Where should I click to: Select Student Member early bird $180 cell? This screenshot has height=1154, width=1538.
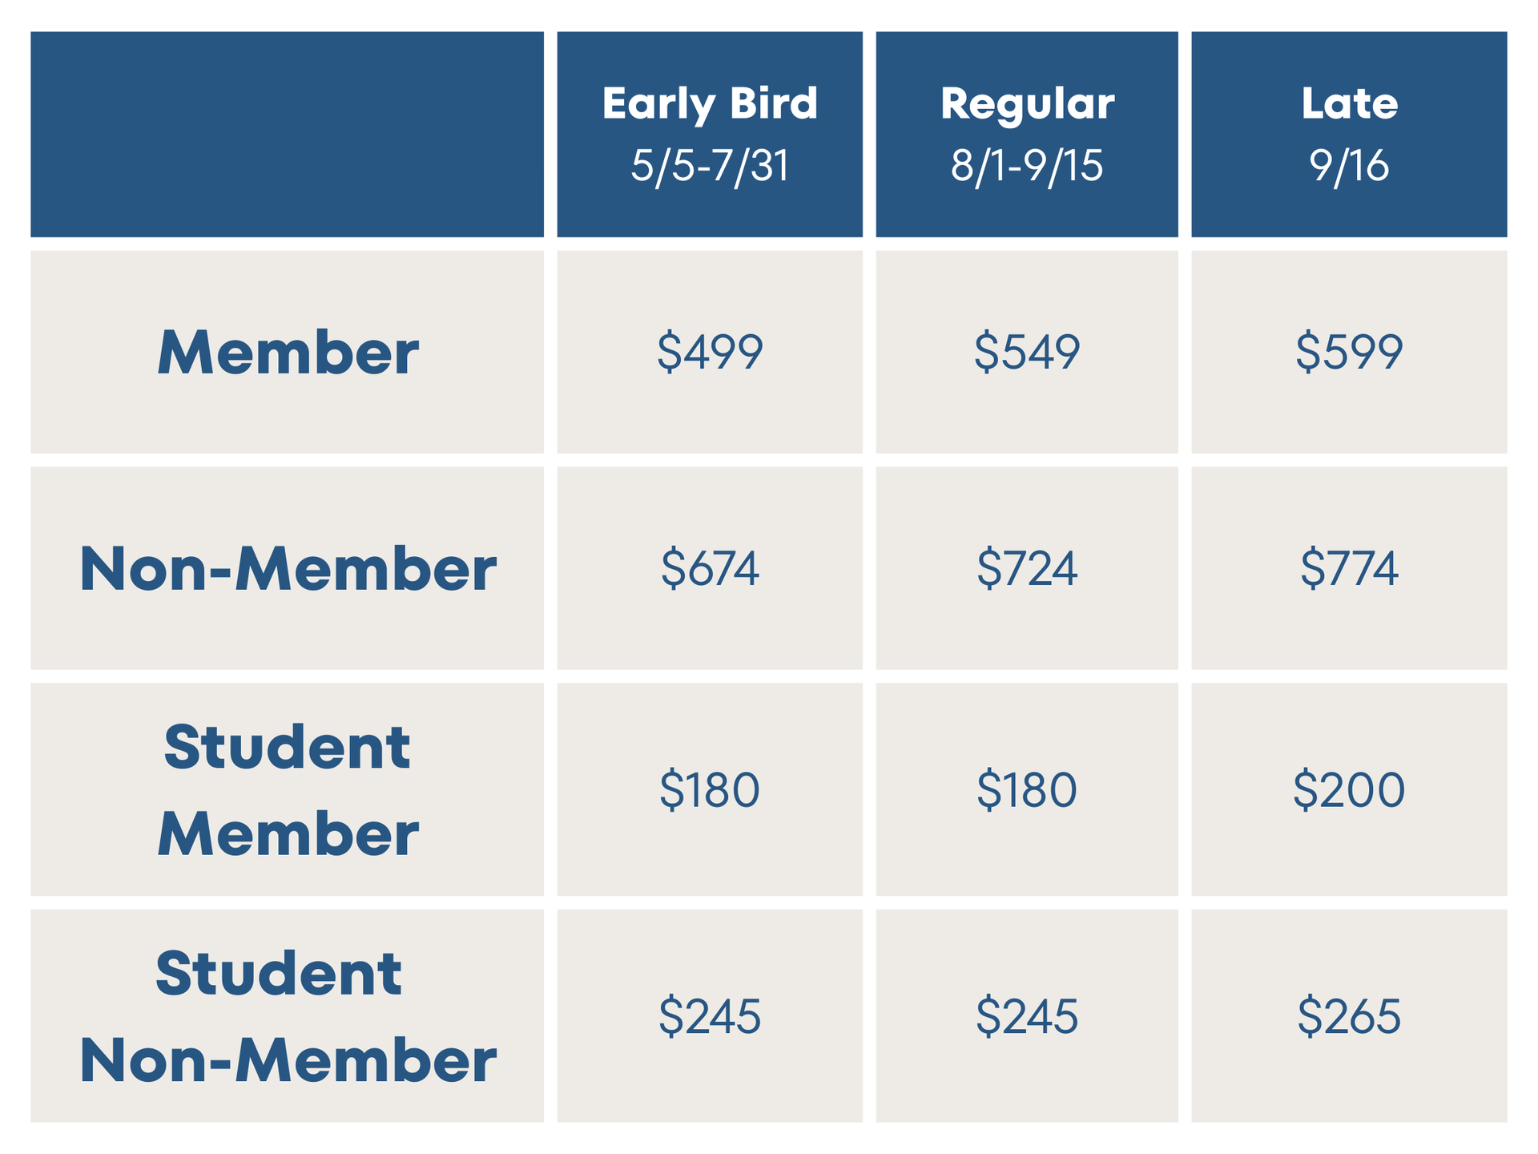point(710,789)
